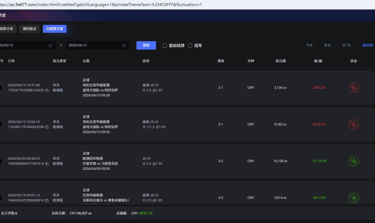Click green stamp on 瓦斯科达伽马 order
This screenshot has height=223, width=375.
(x=354, y=197)
